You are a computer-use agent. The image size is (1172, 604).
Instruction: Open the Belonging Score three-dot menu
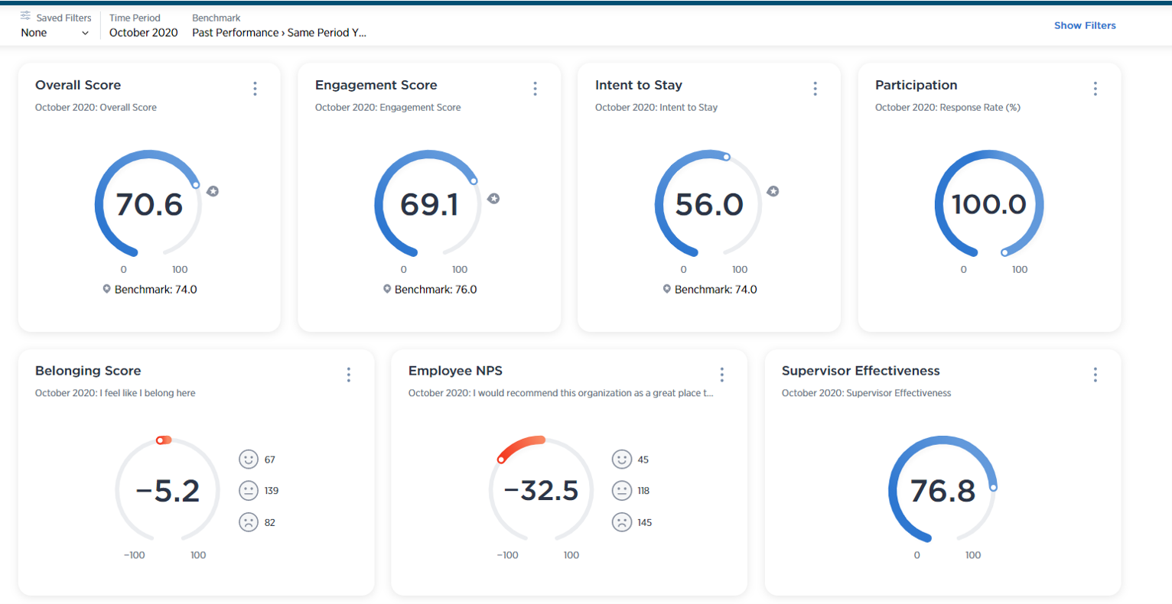click(x=348, y=375)
